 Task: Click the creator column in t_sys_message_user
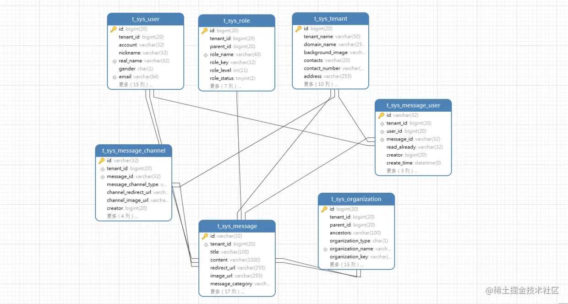tap(406, 155)
